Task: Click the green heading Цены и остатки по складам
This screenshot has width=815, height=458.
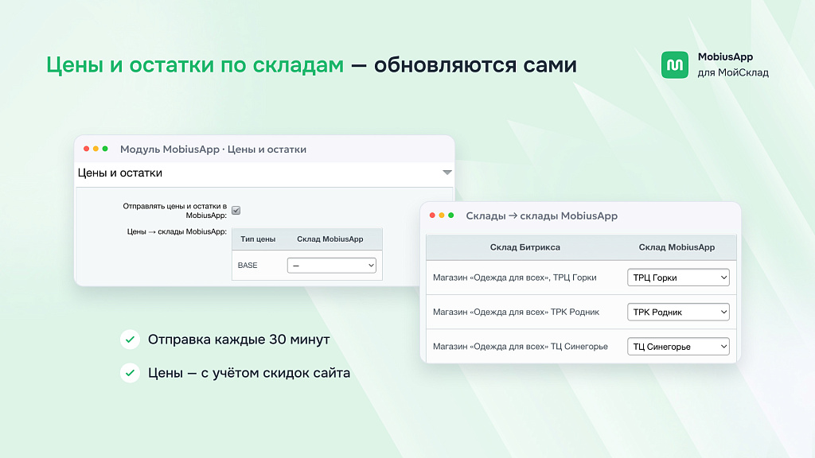Action: 195,65
